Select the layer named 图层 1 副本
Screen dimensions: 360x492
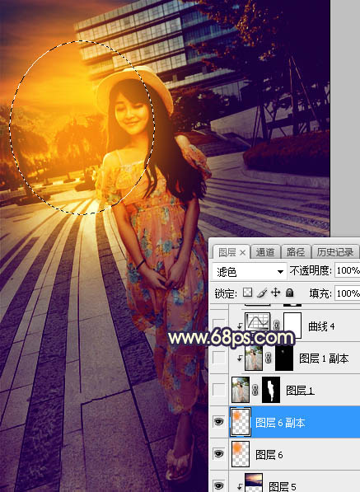(x=324, y=358)
